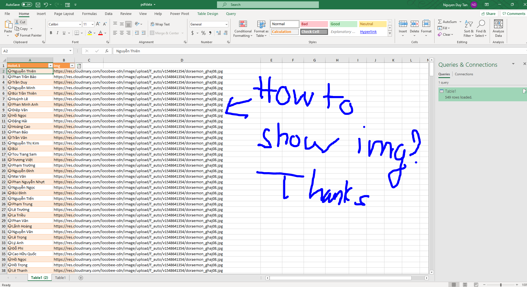527x287 pixels.
Task: Select the Table1 sheet tab
Action: 60,278
